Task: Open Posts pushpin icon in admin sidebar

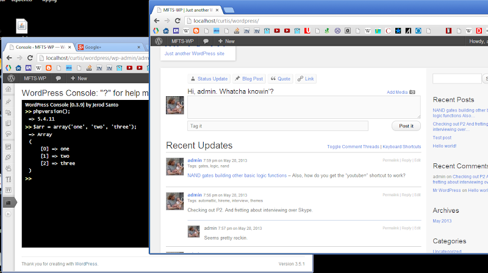Action: coord(8,101)
